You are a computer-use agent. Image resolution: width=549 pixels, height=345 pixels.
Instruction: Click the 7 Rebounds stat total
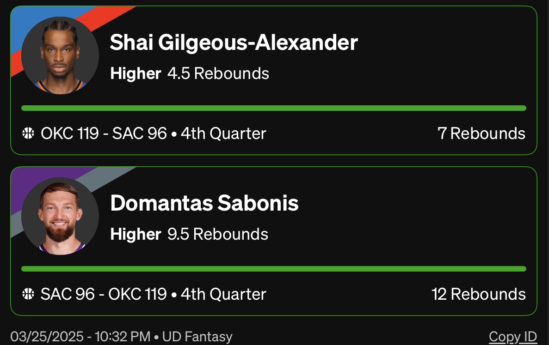(x=481, y=134)
